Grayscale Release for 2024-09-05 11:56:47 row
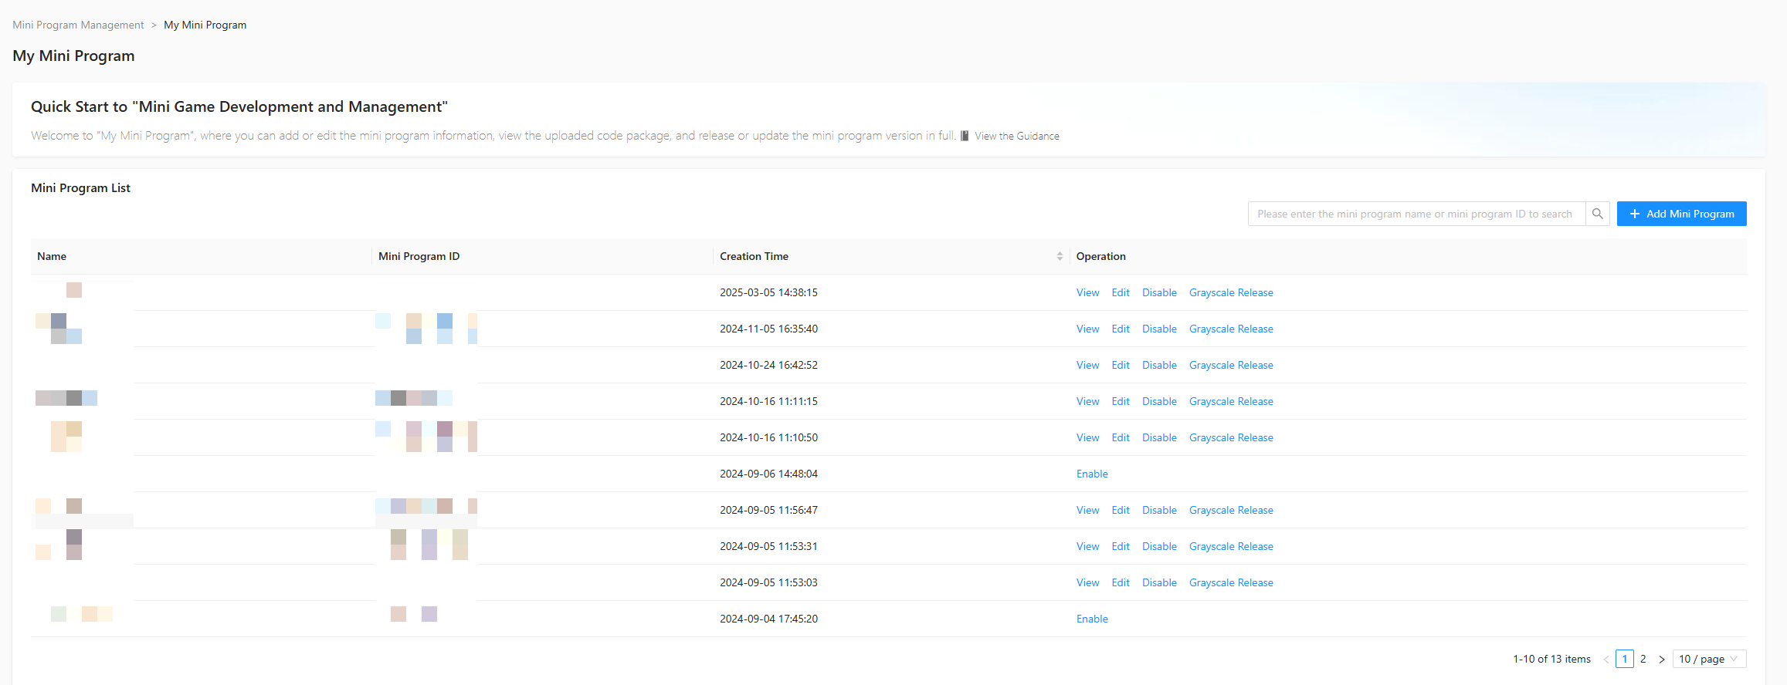The height and width of the screenshot is (685, 1787). (x=1231, y=510)
